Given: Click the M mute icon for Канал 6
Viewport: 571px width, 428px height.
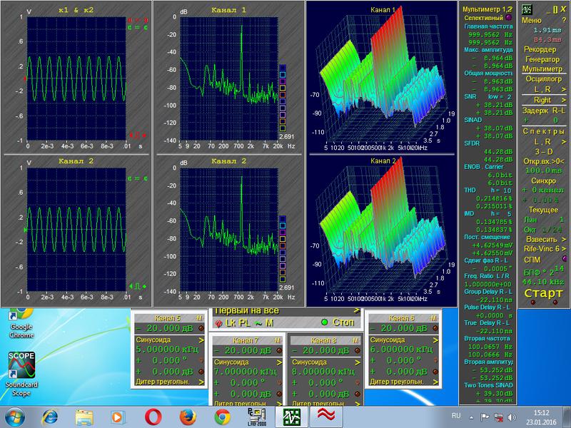Looking at the screenshot, I should 433,318.
